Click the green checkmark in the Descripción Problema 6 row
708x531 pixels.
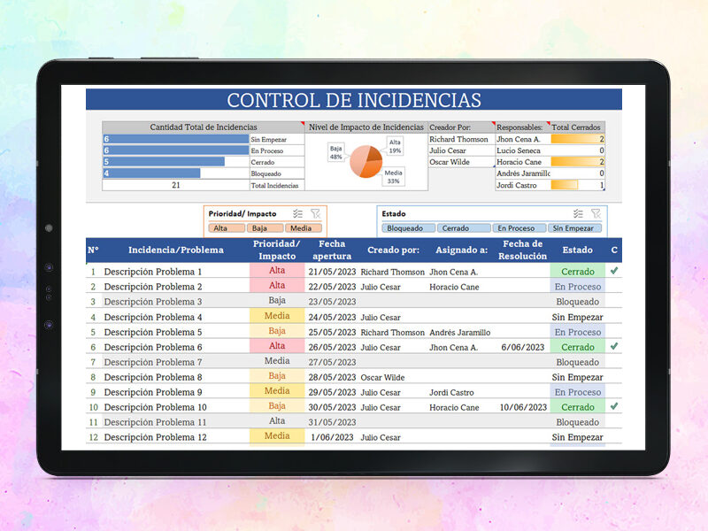point(614,346)
